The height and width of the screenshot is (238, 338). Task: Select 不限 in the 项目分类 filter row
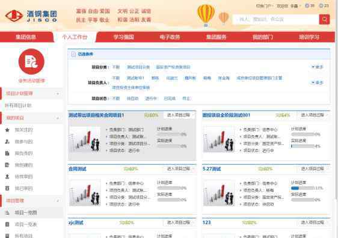(x=116, y=67)
